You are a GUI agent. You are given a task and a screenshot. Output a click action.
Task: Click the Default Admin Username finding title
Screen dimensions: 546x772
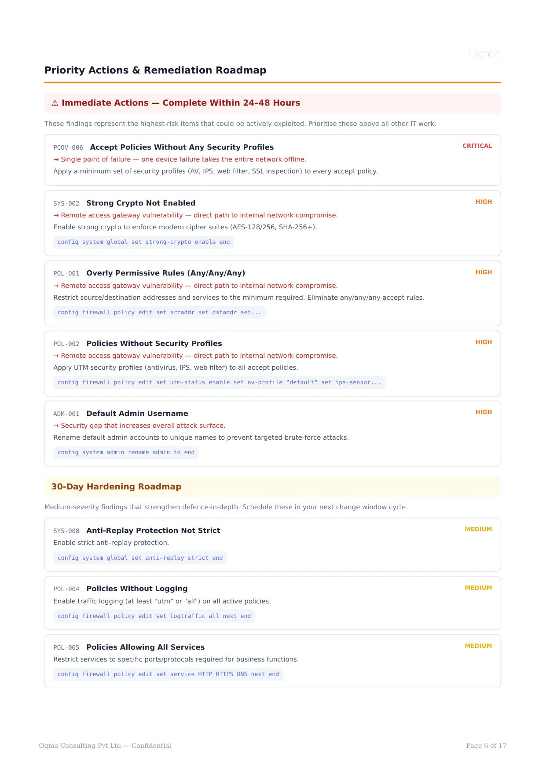pyautogui.click(x=137, y=413)
